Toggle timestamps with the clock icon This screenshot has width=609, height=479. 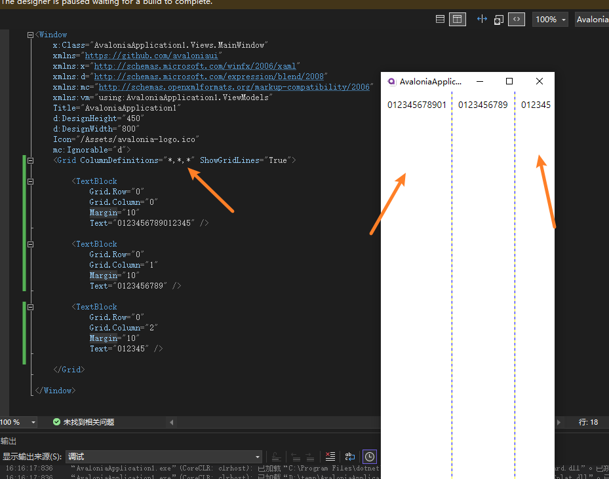(x=368, y=457)
